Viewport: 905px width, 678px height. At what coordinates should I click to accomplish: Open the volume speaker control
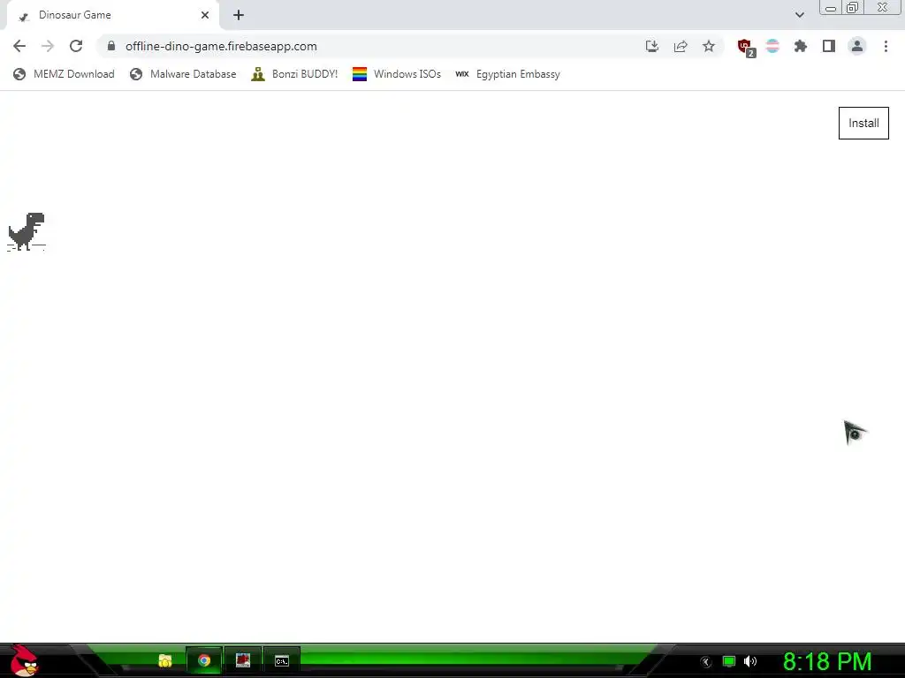[750, 661]
